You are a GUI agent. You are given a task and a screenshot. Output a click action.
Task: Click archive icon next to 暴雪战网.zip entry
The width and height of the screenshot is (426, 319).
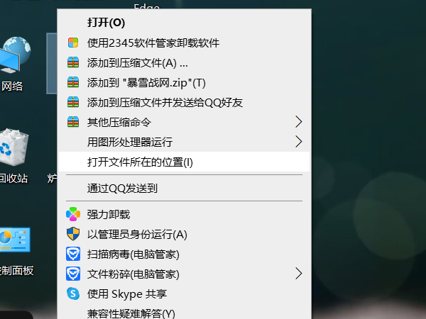(x=73, y=82)
